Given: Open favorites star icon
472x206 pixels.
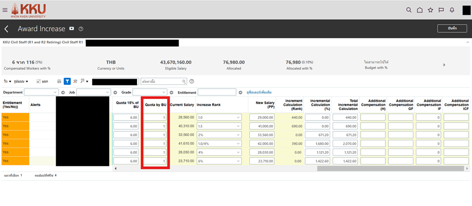Looking at the screenshot, I should [430, 10].
